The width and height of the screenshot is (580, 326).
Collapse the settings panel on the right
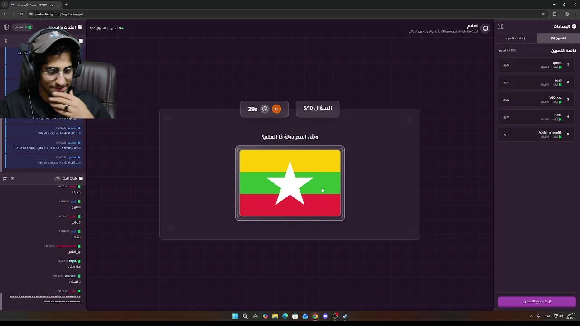coord(500,26)
